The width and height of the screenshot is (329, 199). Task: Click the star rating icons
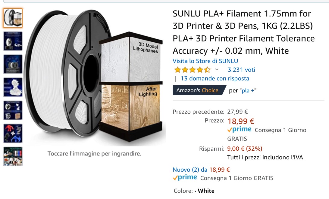[192, 70]
